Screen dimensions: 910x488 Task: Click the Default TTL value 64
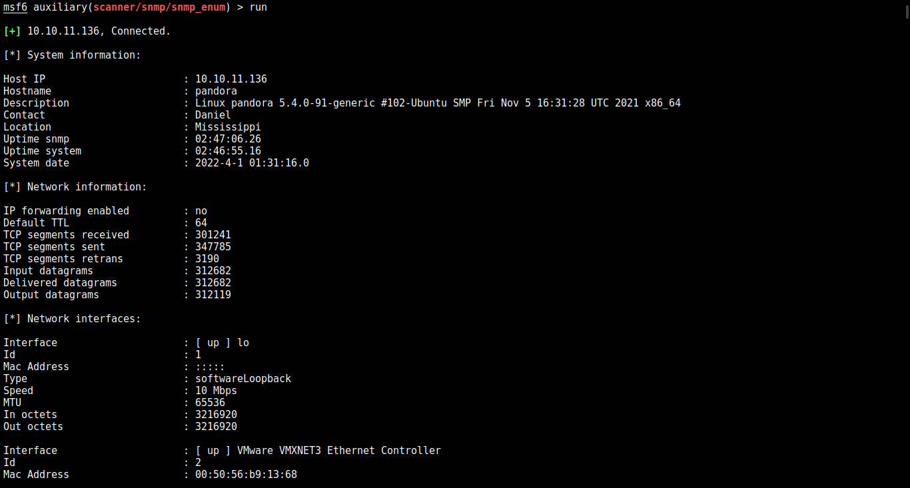(x=201, y=223)
